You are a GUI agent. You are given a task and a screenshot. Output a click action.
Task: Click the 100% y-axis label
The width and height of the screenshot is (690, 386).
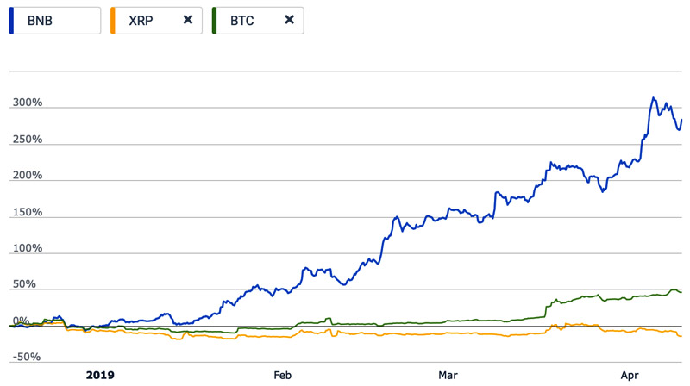pos(28,248)
